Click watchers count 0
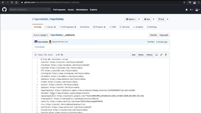 [139, 19]
